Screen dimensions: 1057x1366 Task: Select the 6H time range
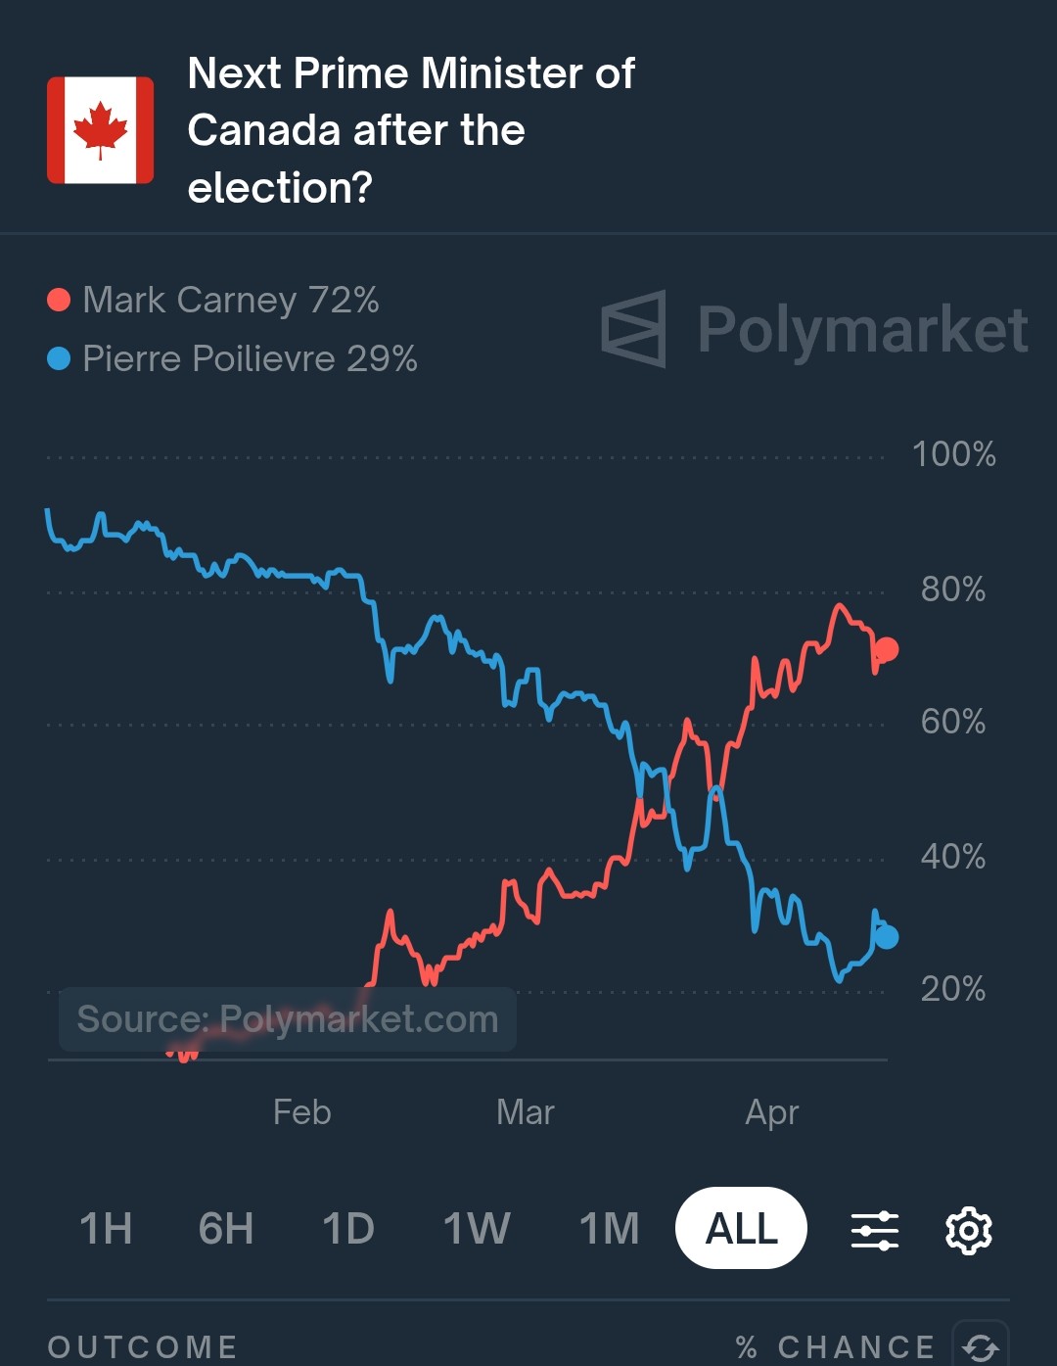(226, 1228)
